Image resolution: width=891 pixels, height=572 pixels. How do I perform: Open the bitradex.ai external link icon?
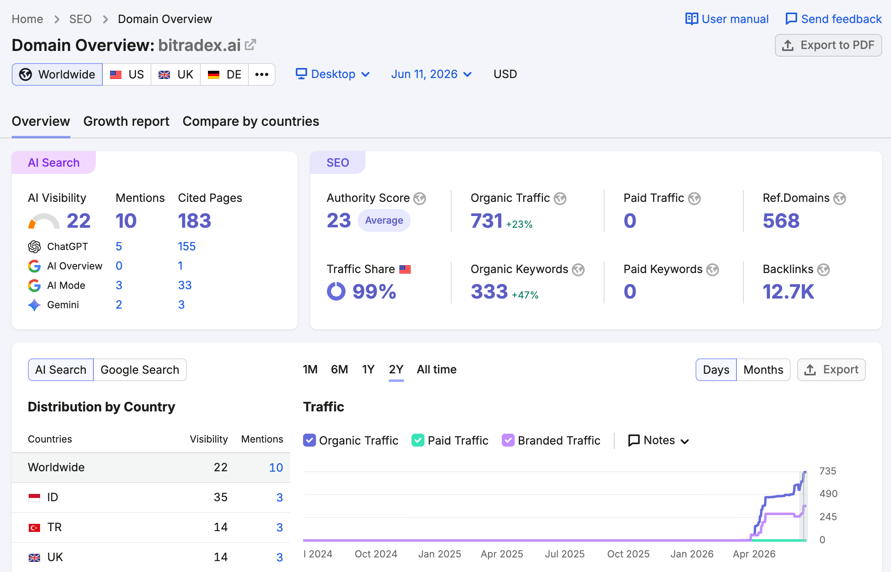(250, 44)
